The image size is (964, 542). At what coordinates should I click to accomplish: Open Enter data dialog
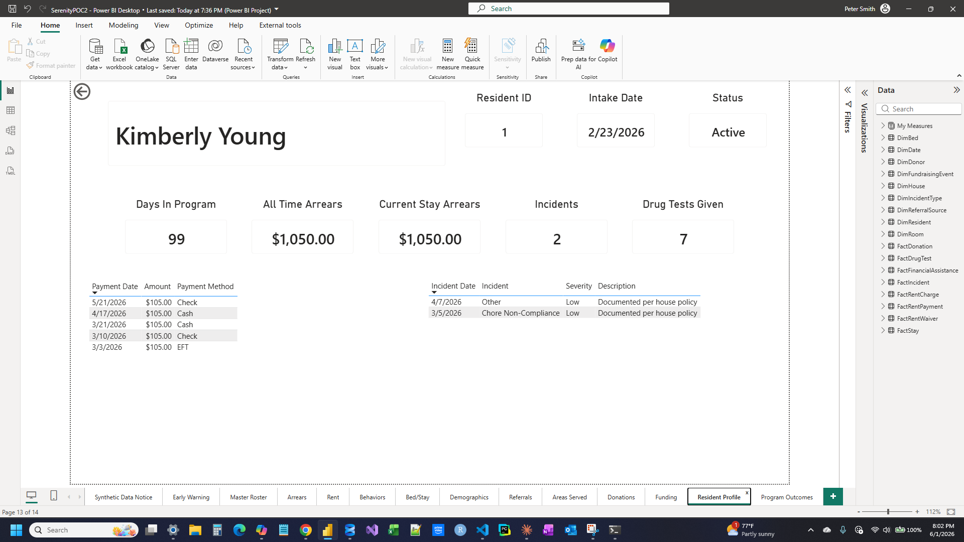click(191, 54)
